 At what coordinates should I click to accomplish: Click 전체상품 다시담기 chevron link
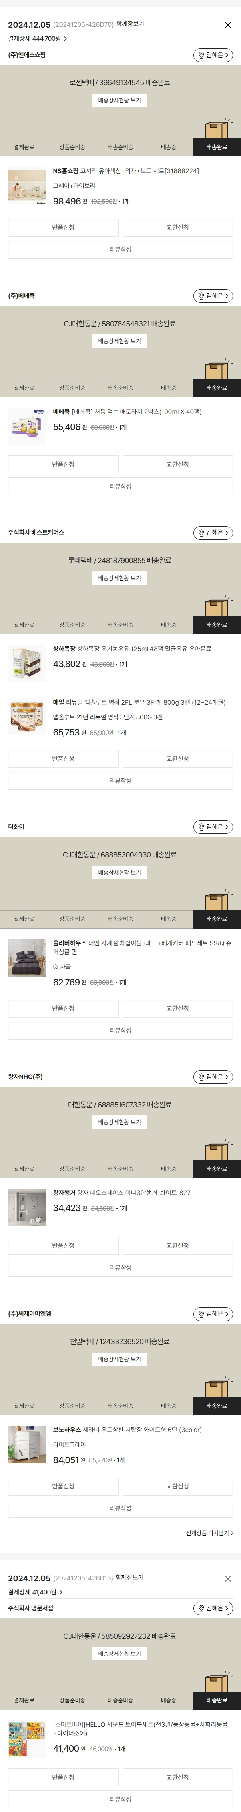pos(209,1533)
